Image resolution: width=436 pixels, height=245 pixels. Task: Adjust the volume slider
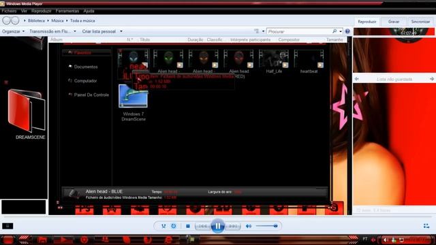tap(267, 226)
